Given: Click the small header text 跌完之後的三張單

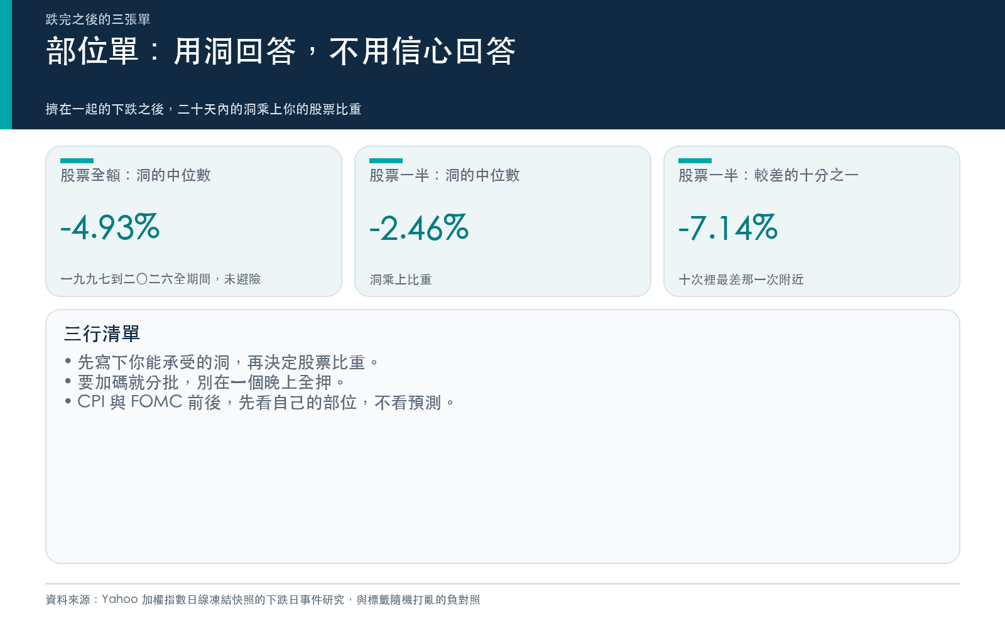Looking at the screenshot, I should click(x=98, y=19).
